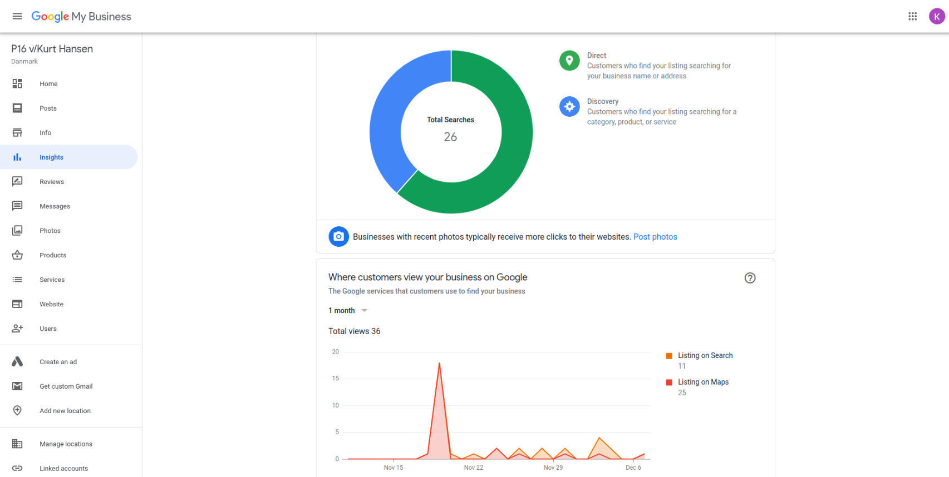
Task: Click the Listing on Search legend label
Action: coord(705,356)
